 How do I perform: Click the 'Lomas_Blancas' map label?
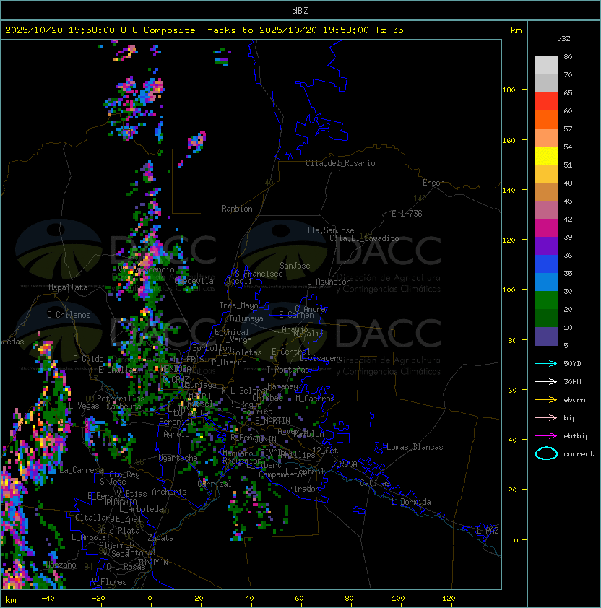coord(415,447)
